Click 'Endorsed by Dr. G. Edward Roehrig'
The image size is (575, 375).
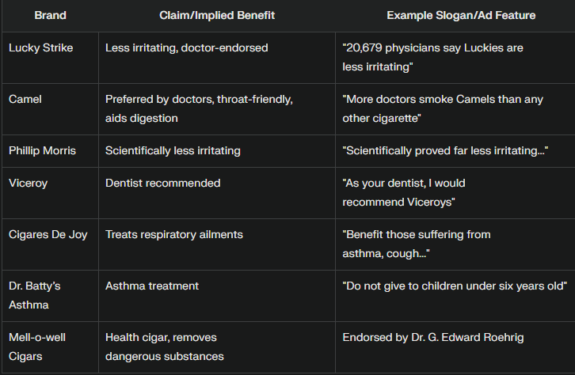pyautogui.click(x=433, y=337)
